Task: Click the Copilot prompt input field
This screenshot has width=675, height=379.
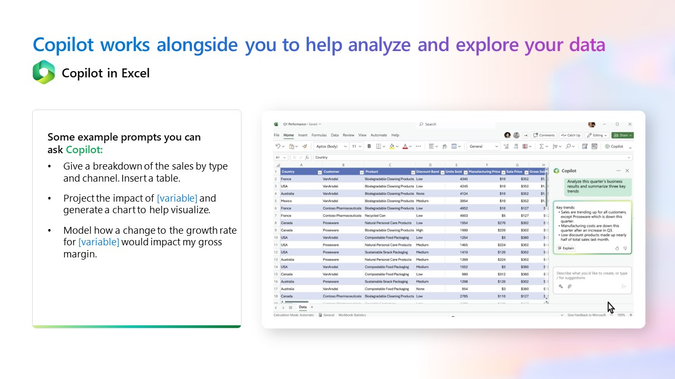Action: click(592, 279)
